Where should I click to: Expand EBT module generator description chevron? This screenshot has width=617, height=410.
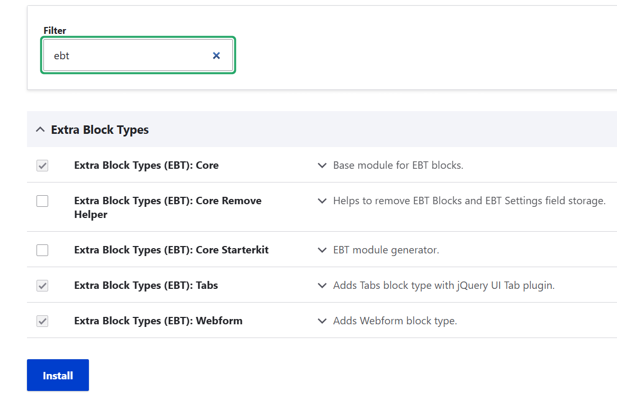point(322,250)
